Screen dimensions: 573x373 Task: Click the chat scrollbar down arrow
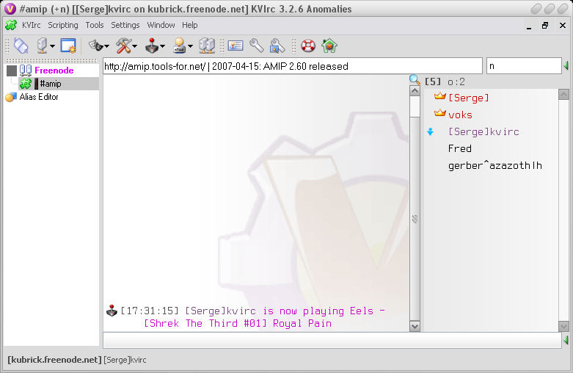pos(415,326)
